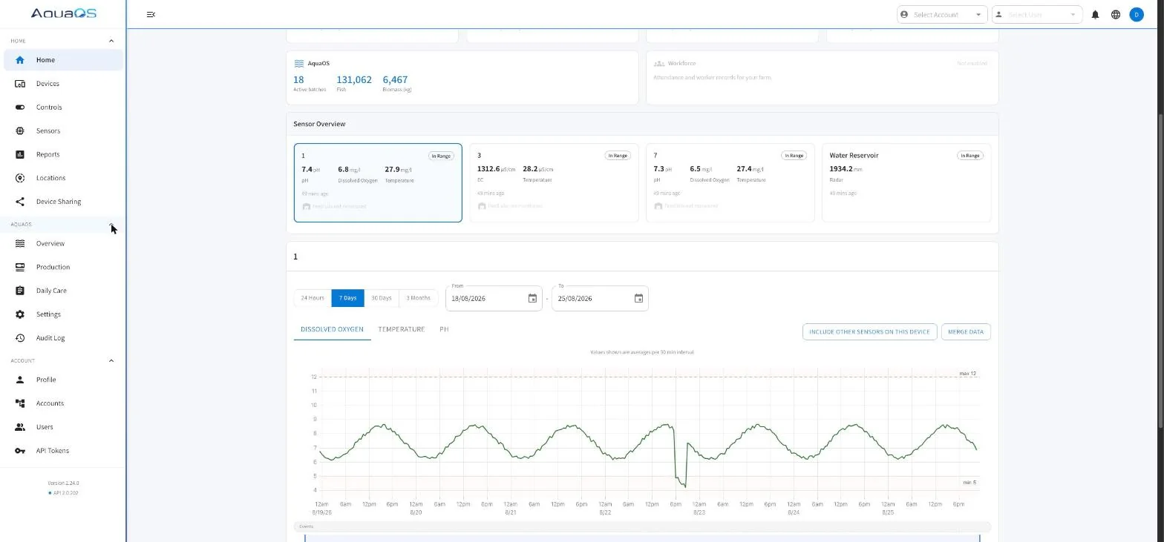Click the Merge Data button
The height and width of the screenshot is (542, 1164).
966,332
